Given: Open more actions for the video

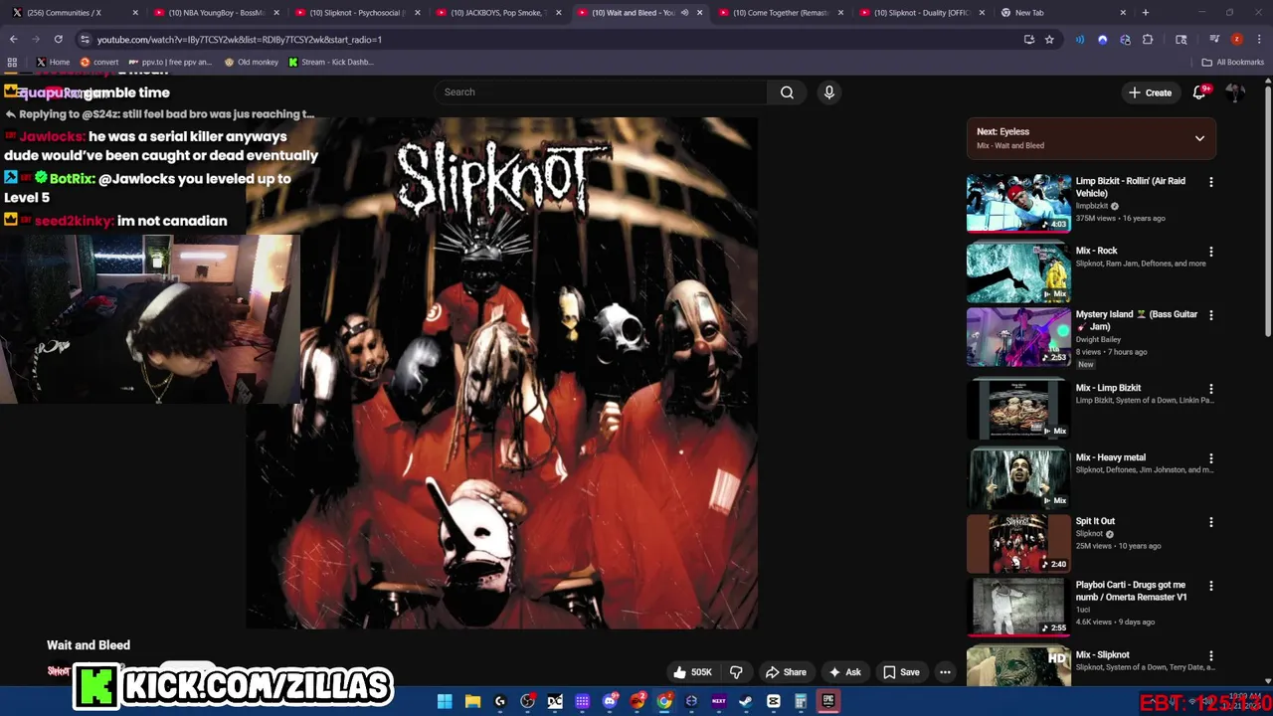Looking at the screenshot, I should pyautogui.click(x=945, y=672).
